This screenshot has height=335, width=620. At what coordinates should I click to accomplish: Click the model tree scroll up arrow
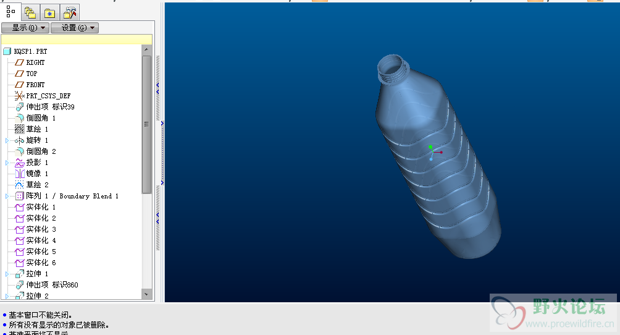tap(146, 49)
